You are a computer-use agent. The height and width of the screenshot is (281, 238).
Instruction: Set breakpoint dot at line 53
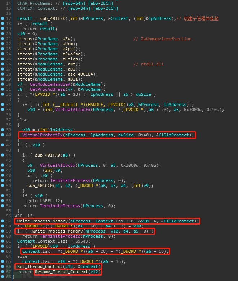3,201
